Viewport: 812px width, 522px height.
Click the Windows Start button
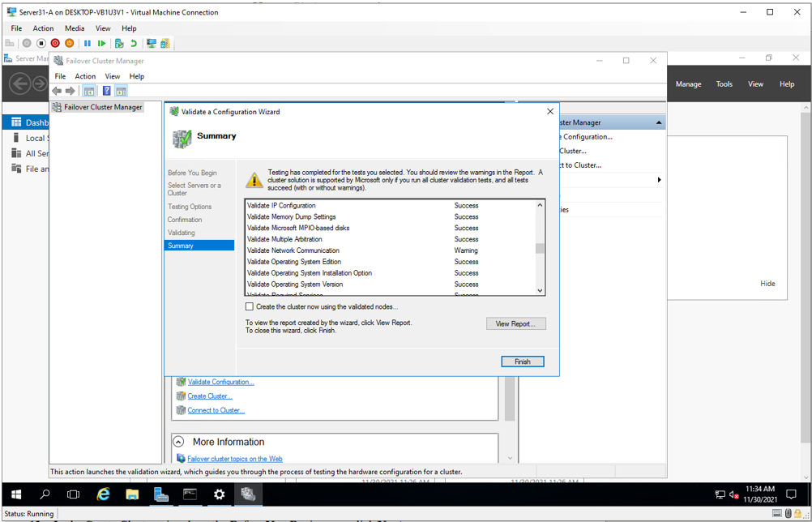pos(15,495)
